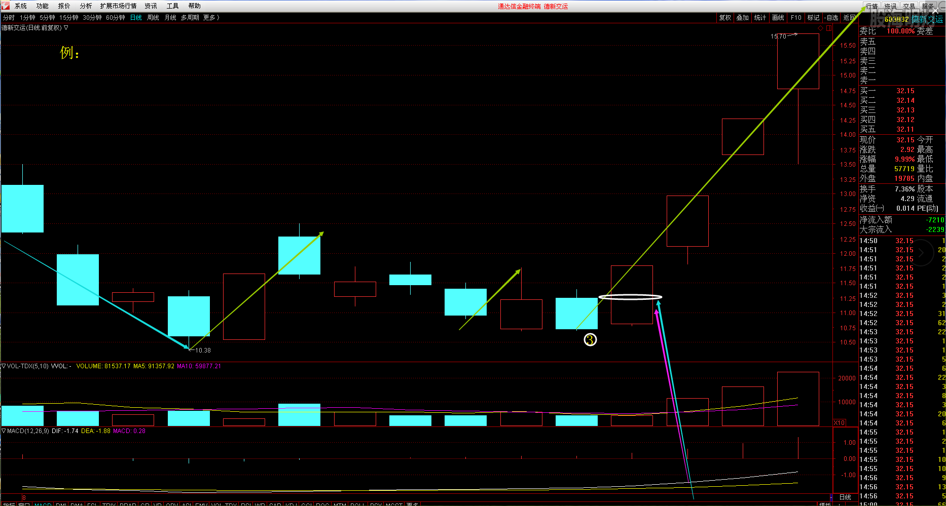
Task: Select the 日线 daily period tab
Action: point(136,18)
